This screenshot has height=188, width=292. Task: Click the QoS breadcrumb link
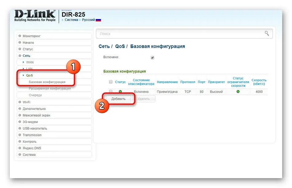point(120,46)
